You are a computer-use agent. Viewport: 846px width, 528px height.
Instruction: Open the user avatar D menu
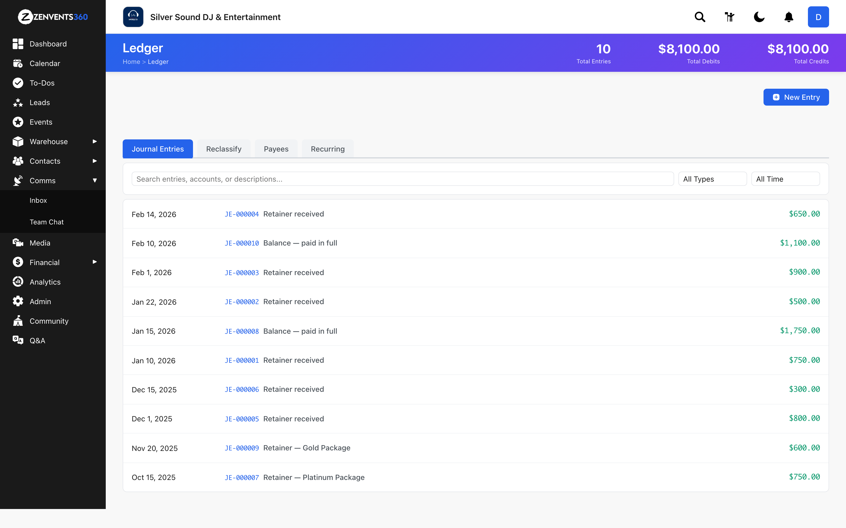click(818, 17)
